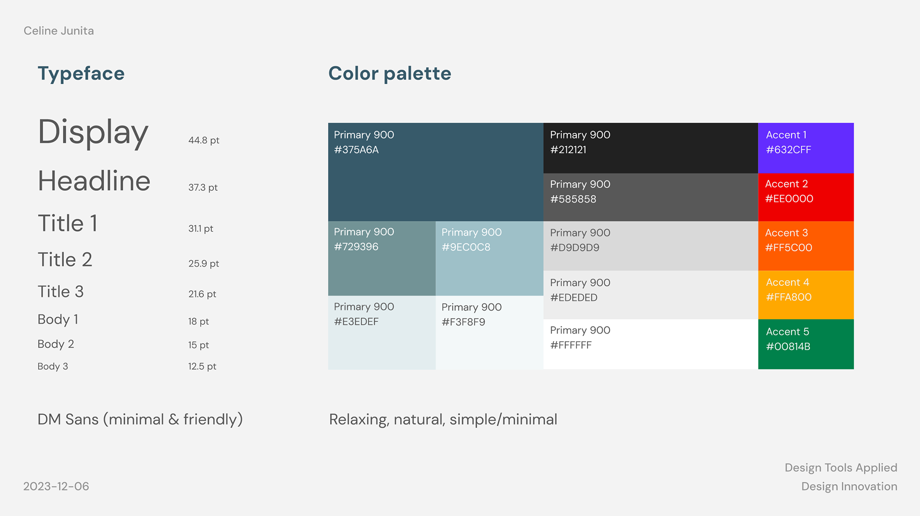Select the #E3EDEF pale blue swatch

click(x=382, y=333)
